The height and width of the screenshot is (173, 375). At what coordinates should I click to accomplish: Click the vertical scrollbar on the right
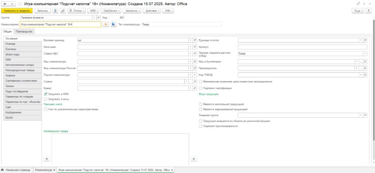tap(374, 80)
